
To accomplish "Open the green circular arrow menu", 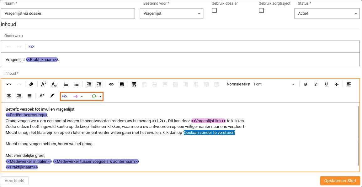I will pos(96,96).
